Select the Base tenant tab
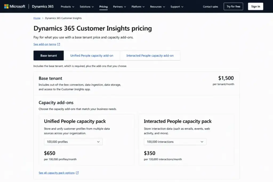Viewport: 273px width, 182px height. pos(49,55)
